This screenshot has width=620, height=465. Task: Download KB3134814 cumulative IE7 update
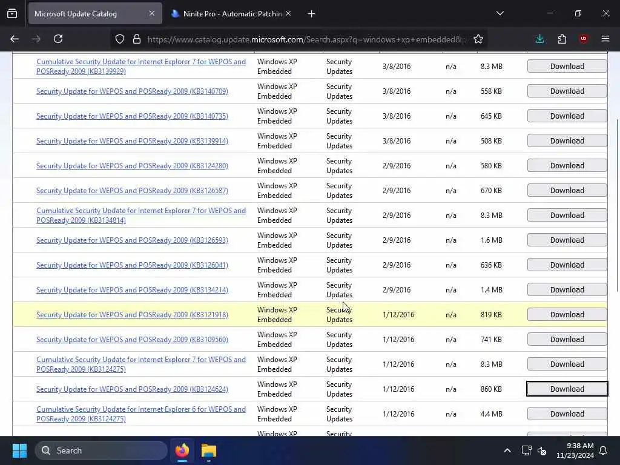click(x=567, y=216)
